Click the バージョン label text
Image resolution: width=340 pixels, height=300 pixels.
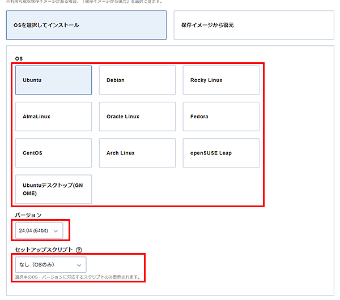[28, 215]
